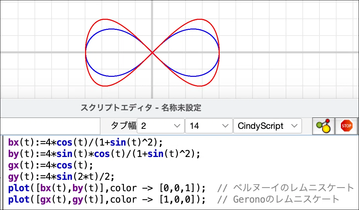359x210 pixels.
Task: Run the script with the gears icon
Action: tap(323, 126)
